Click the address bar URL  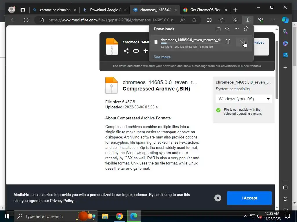112,20
